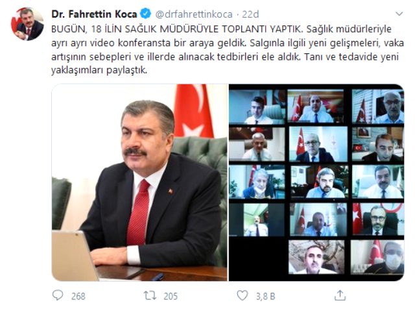The image size is (415, 309).
Task: Click the tweet text starting with BUGÜN
Action: coord(228,49)
